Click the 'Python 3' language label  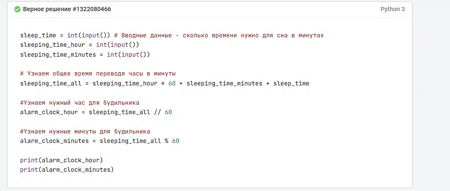(x=393, y=9)
